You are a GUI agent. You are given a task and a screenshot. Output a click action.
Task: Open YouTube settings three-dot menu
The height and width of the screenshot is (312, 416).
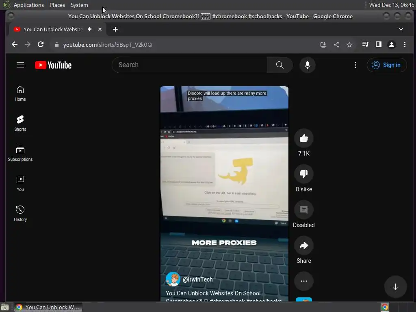point(355,65)
